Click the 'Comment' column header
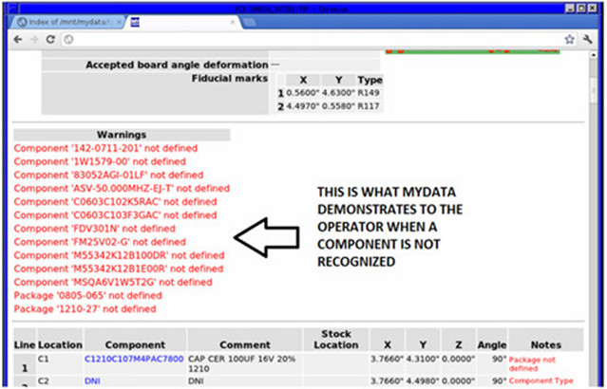The height and width of the screenshot is (389, 607). pyautogui.click(x=245, y=344)
